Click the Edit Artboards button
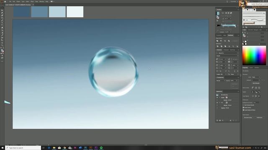 256,83
